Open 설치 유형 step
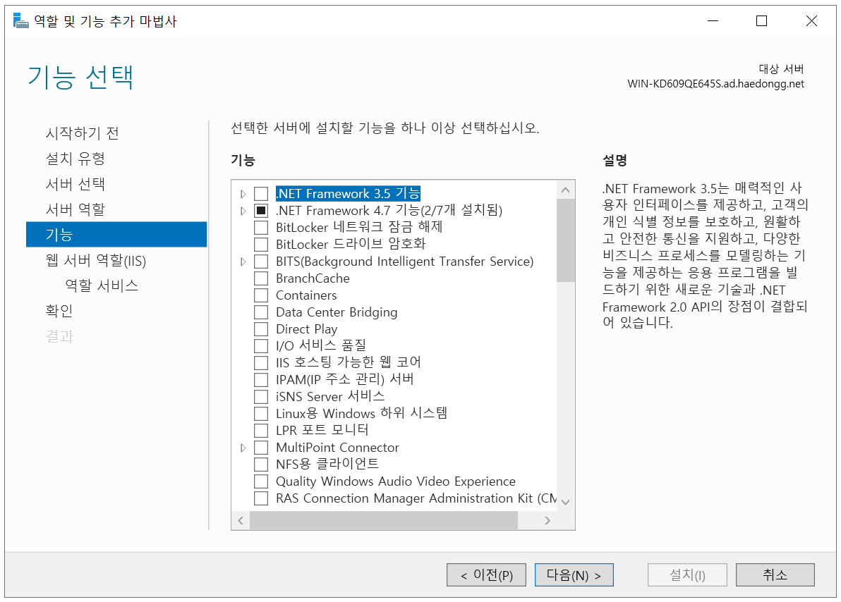The image size is (841, 602). click(x=75, y=159)
